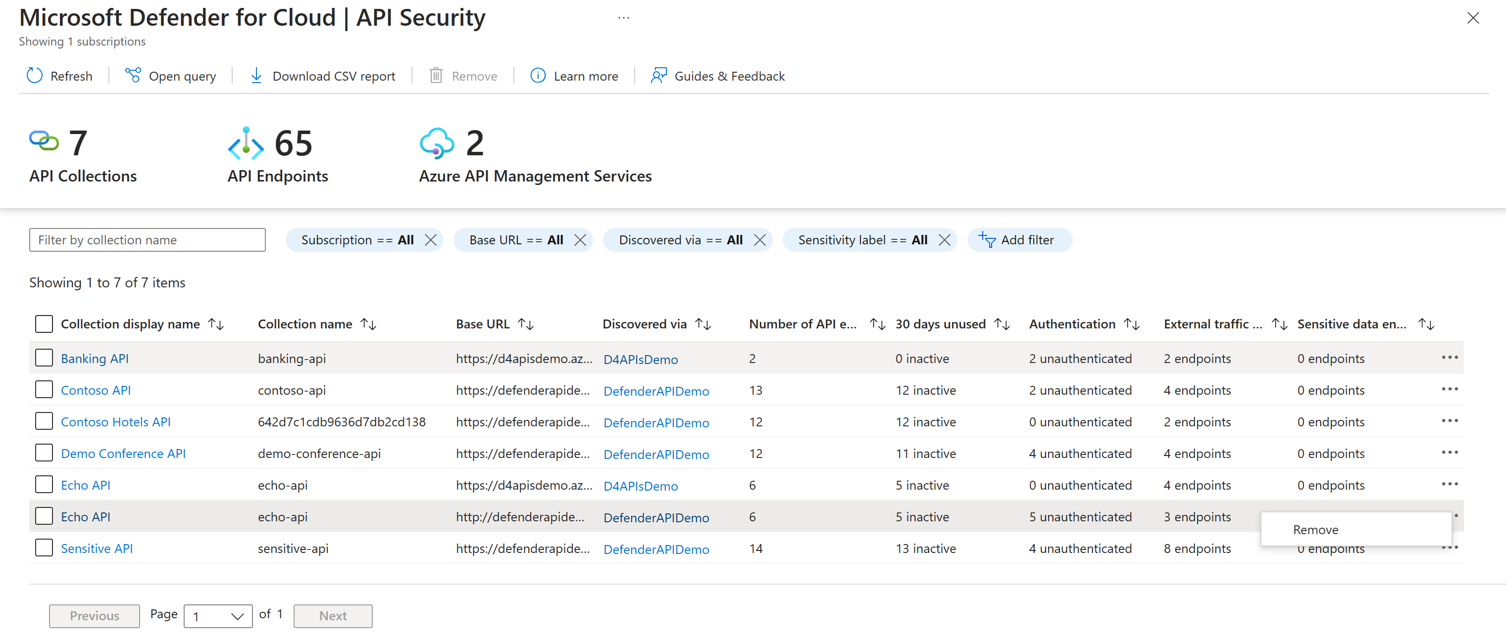
Task: Click the Add filter funnel icon
Action: pos(987,239)
